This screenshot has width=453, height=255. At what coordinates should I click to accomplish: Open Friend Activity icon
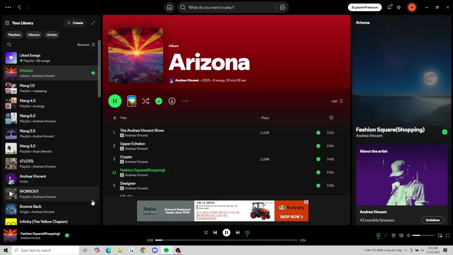pyautogui.click(x=399, y=7)
